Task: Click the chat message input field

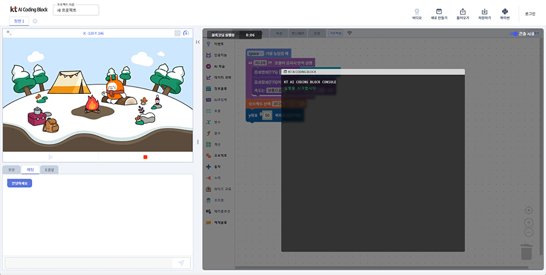Action: click(x=89, y=263)
